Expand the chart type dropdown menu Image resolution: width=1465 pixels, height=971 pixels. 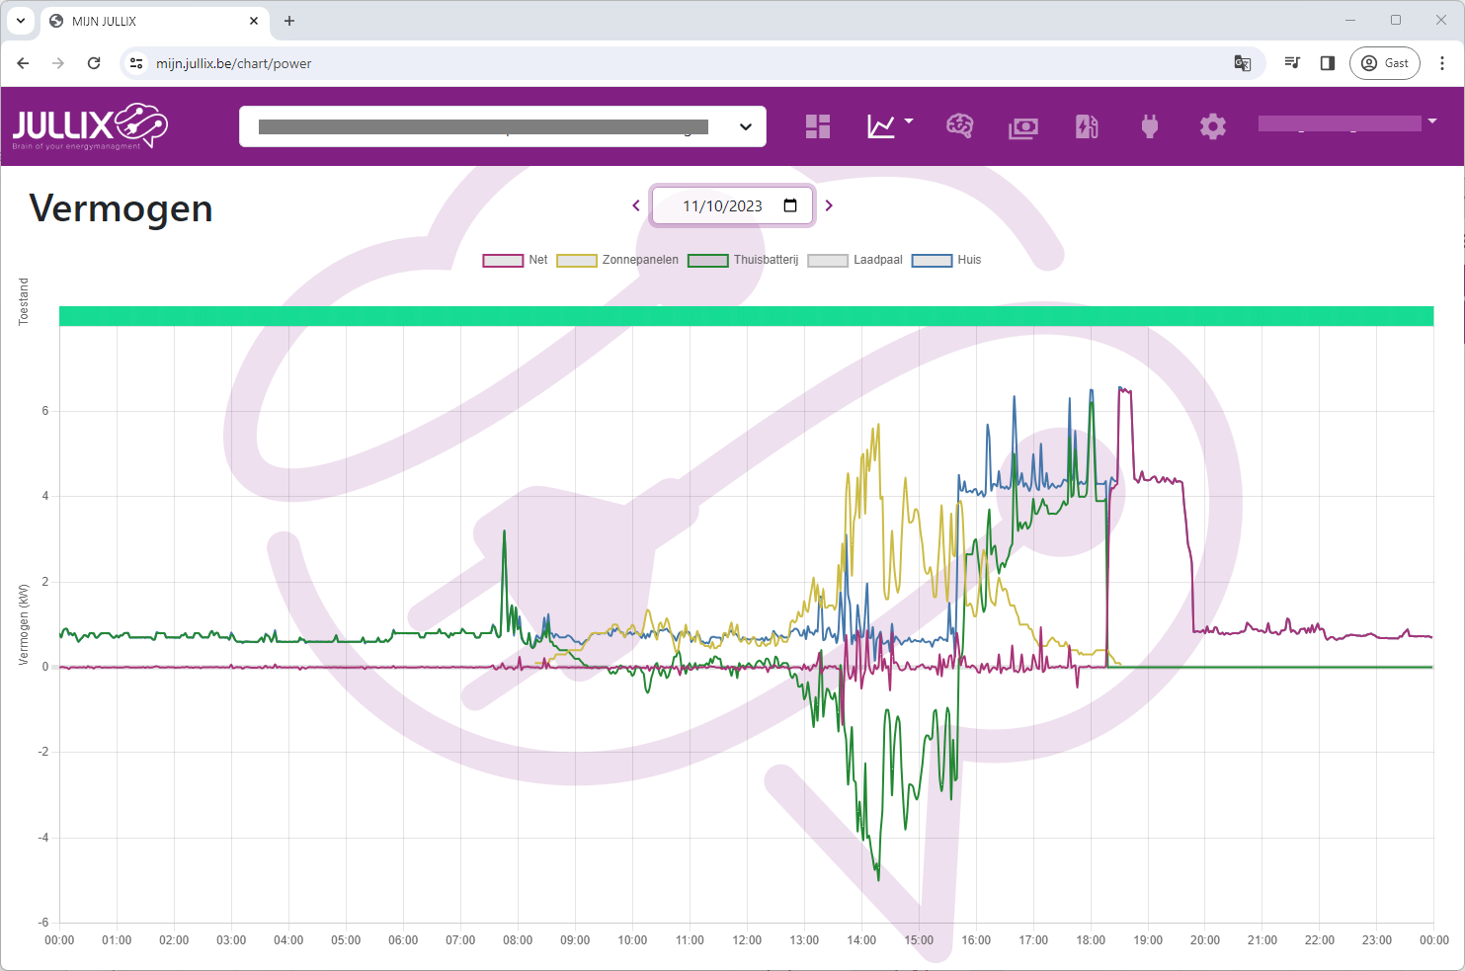click(889, 125)
